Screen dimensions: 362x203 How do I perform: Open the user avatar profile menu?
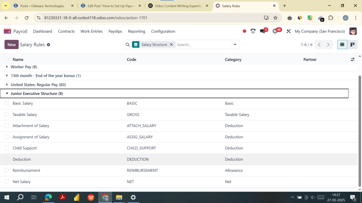353,31
